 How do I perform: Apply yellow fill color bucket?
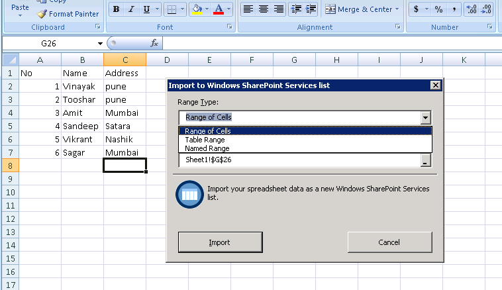pos(197,9)
